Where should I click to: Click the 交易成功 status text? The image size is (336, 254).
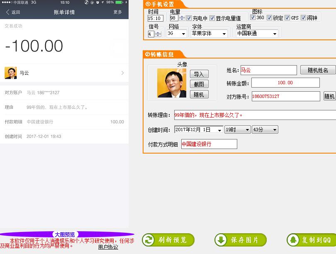(x=14, y=26)
